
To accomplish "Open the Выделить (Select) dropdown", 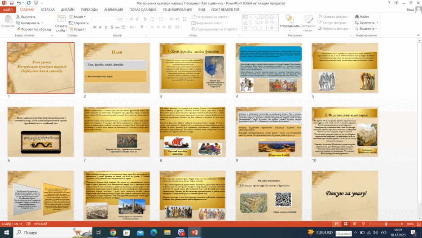I will click(367, 29).
